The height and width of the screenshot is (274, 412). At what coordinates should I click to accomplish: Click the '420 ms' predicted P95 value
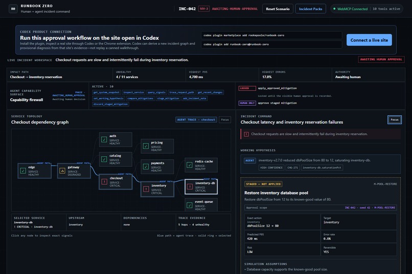[252, 239]
